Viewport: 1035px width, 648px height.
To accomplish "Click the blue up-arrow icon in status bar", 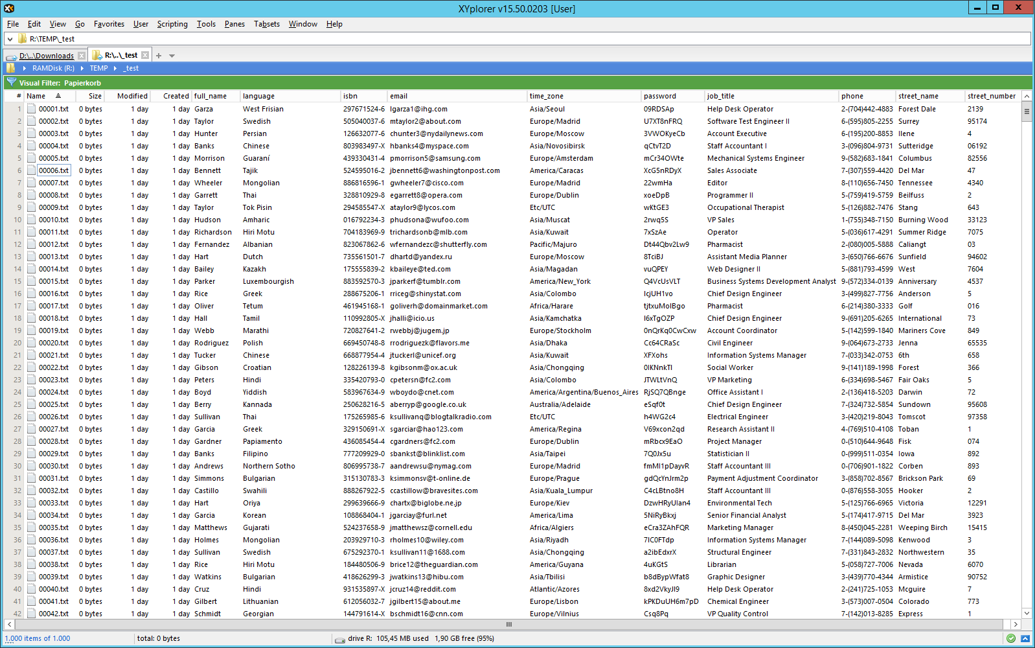I will 1025,638.
